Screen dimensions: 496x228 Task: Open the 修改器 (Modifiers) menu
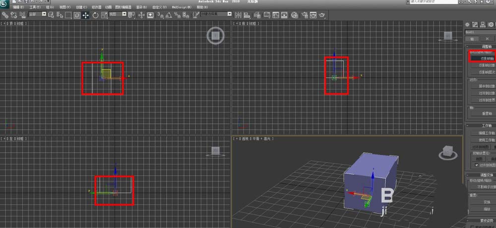(x=97, y=7)
